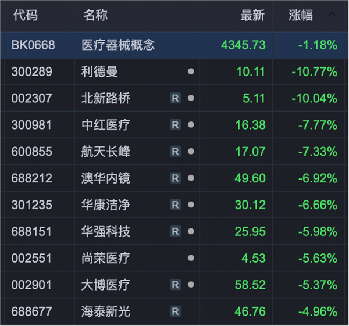Click 大博医疗 price 58.52
This screenshot has width=349, height=326.
(x=250, y=285)
